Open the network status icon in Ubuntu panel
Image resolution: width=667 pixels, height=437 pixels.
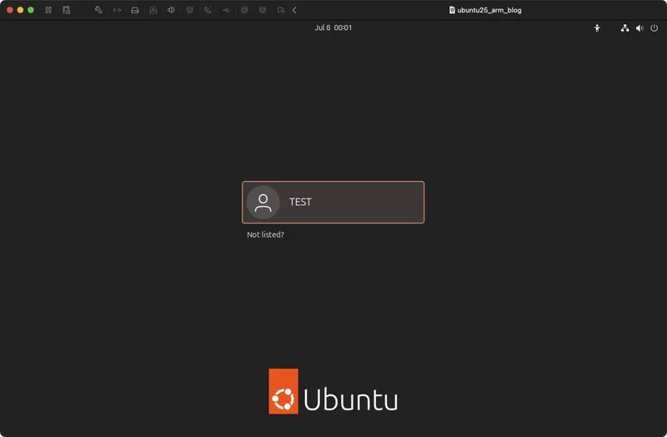pos(624,28)
